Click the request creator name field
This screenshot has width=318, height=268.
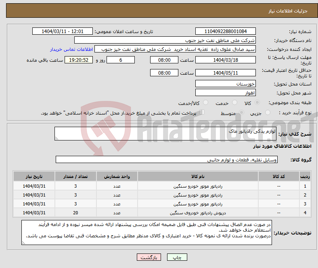click(175, 49)
